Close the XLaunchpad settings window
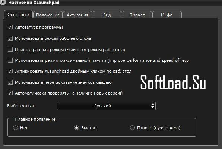The image size is (222, 149). [x=3, y=2]
